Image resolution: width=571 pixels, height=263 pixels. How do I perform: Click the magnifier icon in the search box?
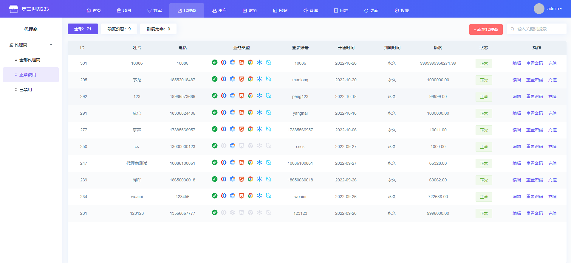(x=513, y=29)
